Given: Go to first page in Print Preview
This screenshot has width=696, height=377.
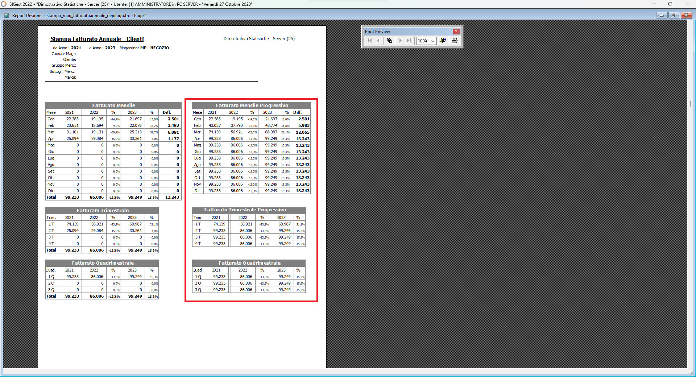Looking at the screenshot, I should point(369,41).
